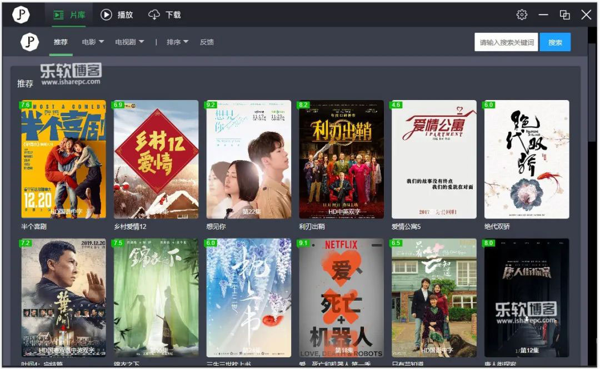Image resolution: width=600 pixels, height=369 pixels.
Task: Click the 利刃出鞘 title text
Action: tap(312, 227)
